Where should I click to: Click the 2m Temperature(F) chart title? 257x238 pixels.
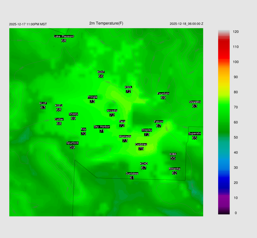point(106,23)
